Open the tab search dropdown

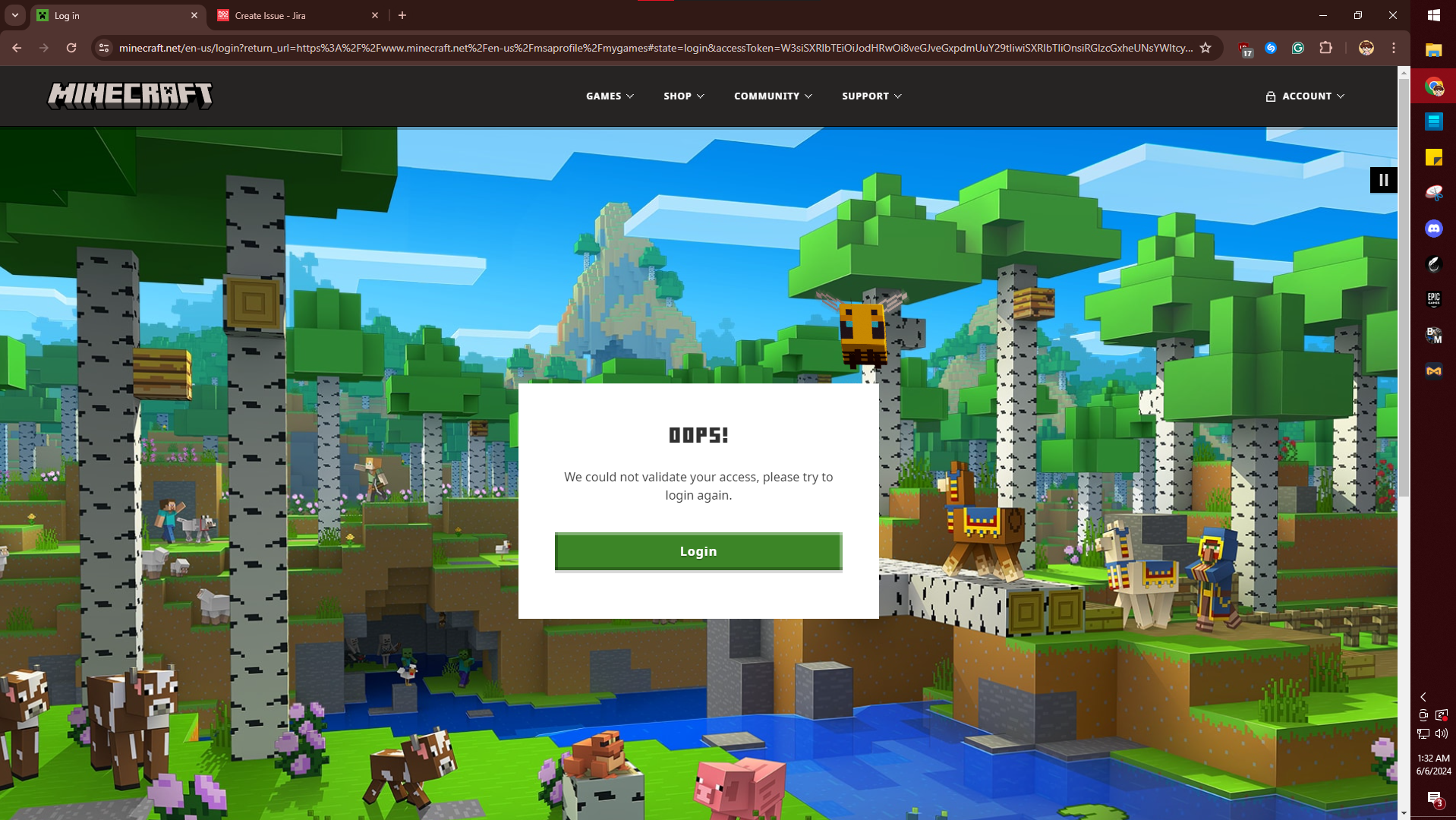coord(14,15)
